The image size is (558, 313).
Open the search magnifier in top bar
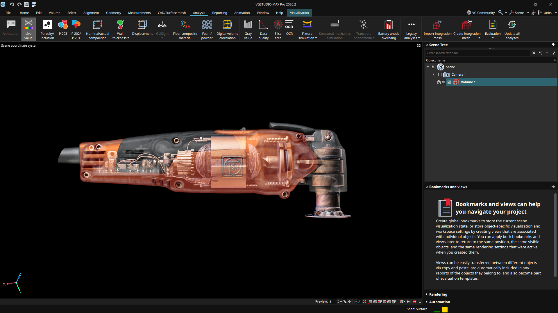(x=500, y=12)
